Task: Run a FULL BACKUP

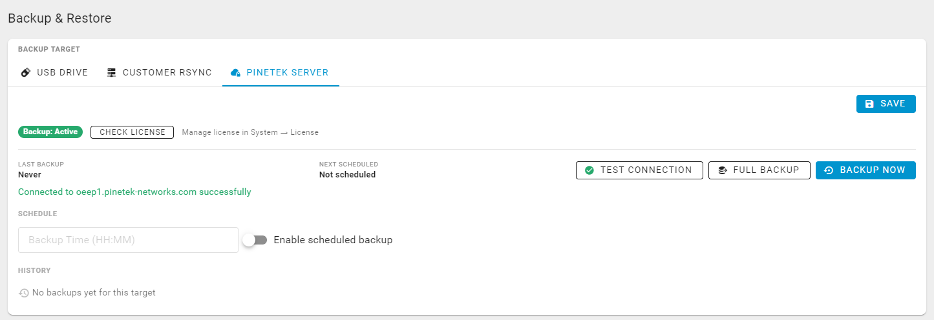Action: (x=759, y=170)
